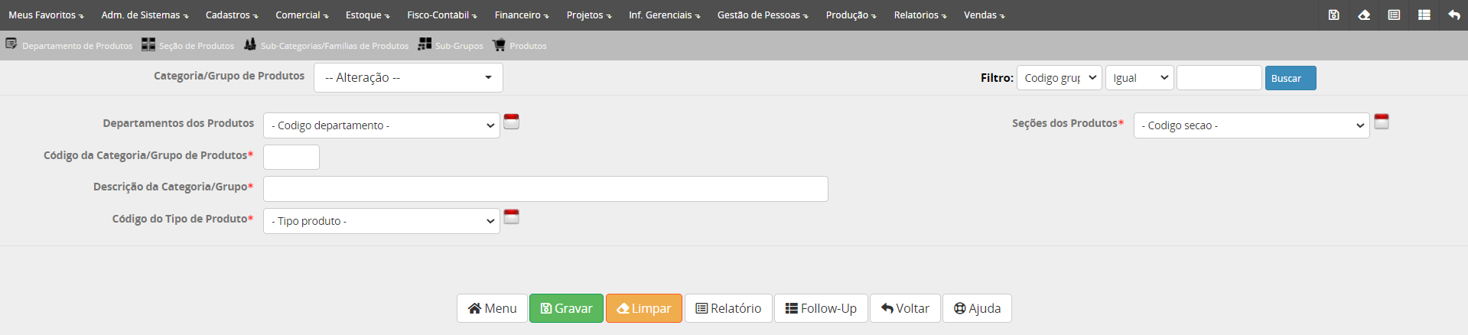Open Produtos shopping cart shortcut
Image resolution: width=1468 pixels, height=335 pixels.
point(519,45)
